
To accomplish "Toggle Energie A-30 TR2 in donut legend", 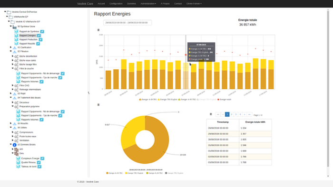I will coord(155,173).
